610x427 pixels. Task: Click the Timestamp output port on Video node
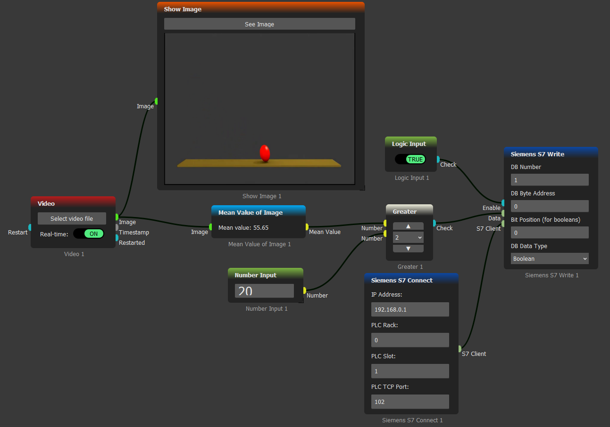pyautogui.click(x=117, y=227)
